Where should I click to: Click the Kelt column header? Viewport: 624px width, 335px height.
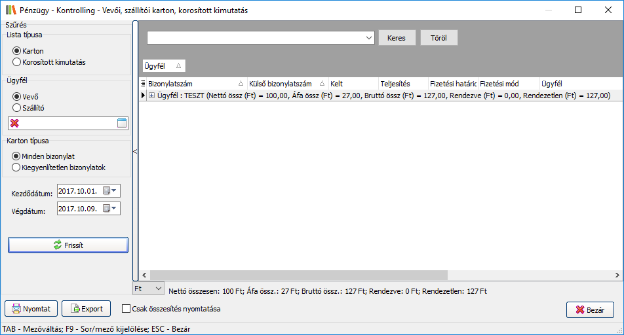point(353,84)
